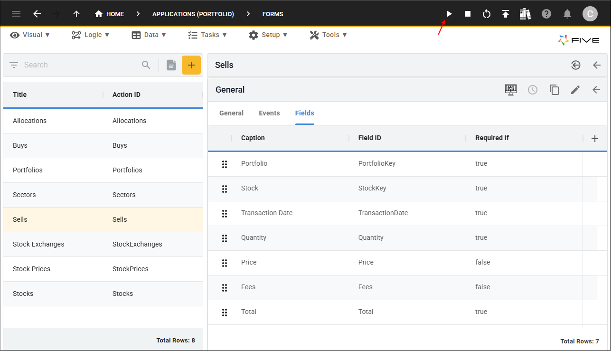Viewport: 611px width, 351px height.
Task: Stop the application with the square icon
Action: (468, 14)
